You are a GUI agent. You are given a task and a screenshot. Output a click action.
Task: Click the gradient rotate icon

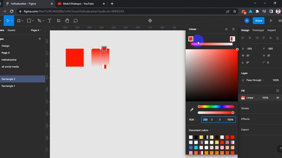point(226,29)
